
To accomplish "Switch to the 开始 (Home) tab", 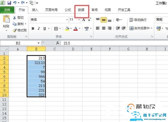I will [22, 10].
